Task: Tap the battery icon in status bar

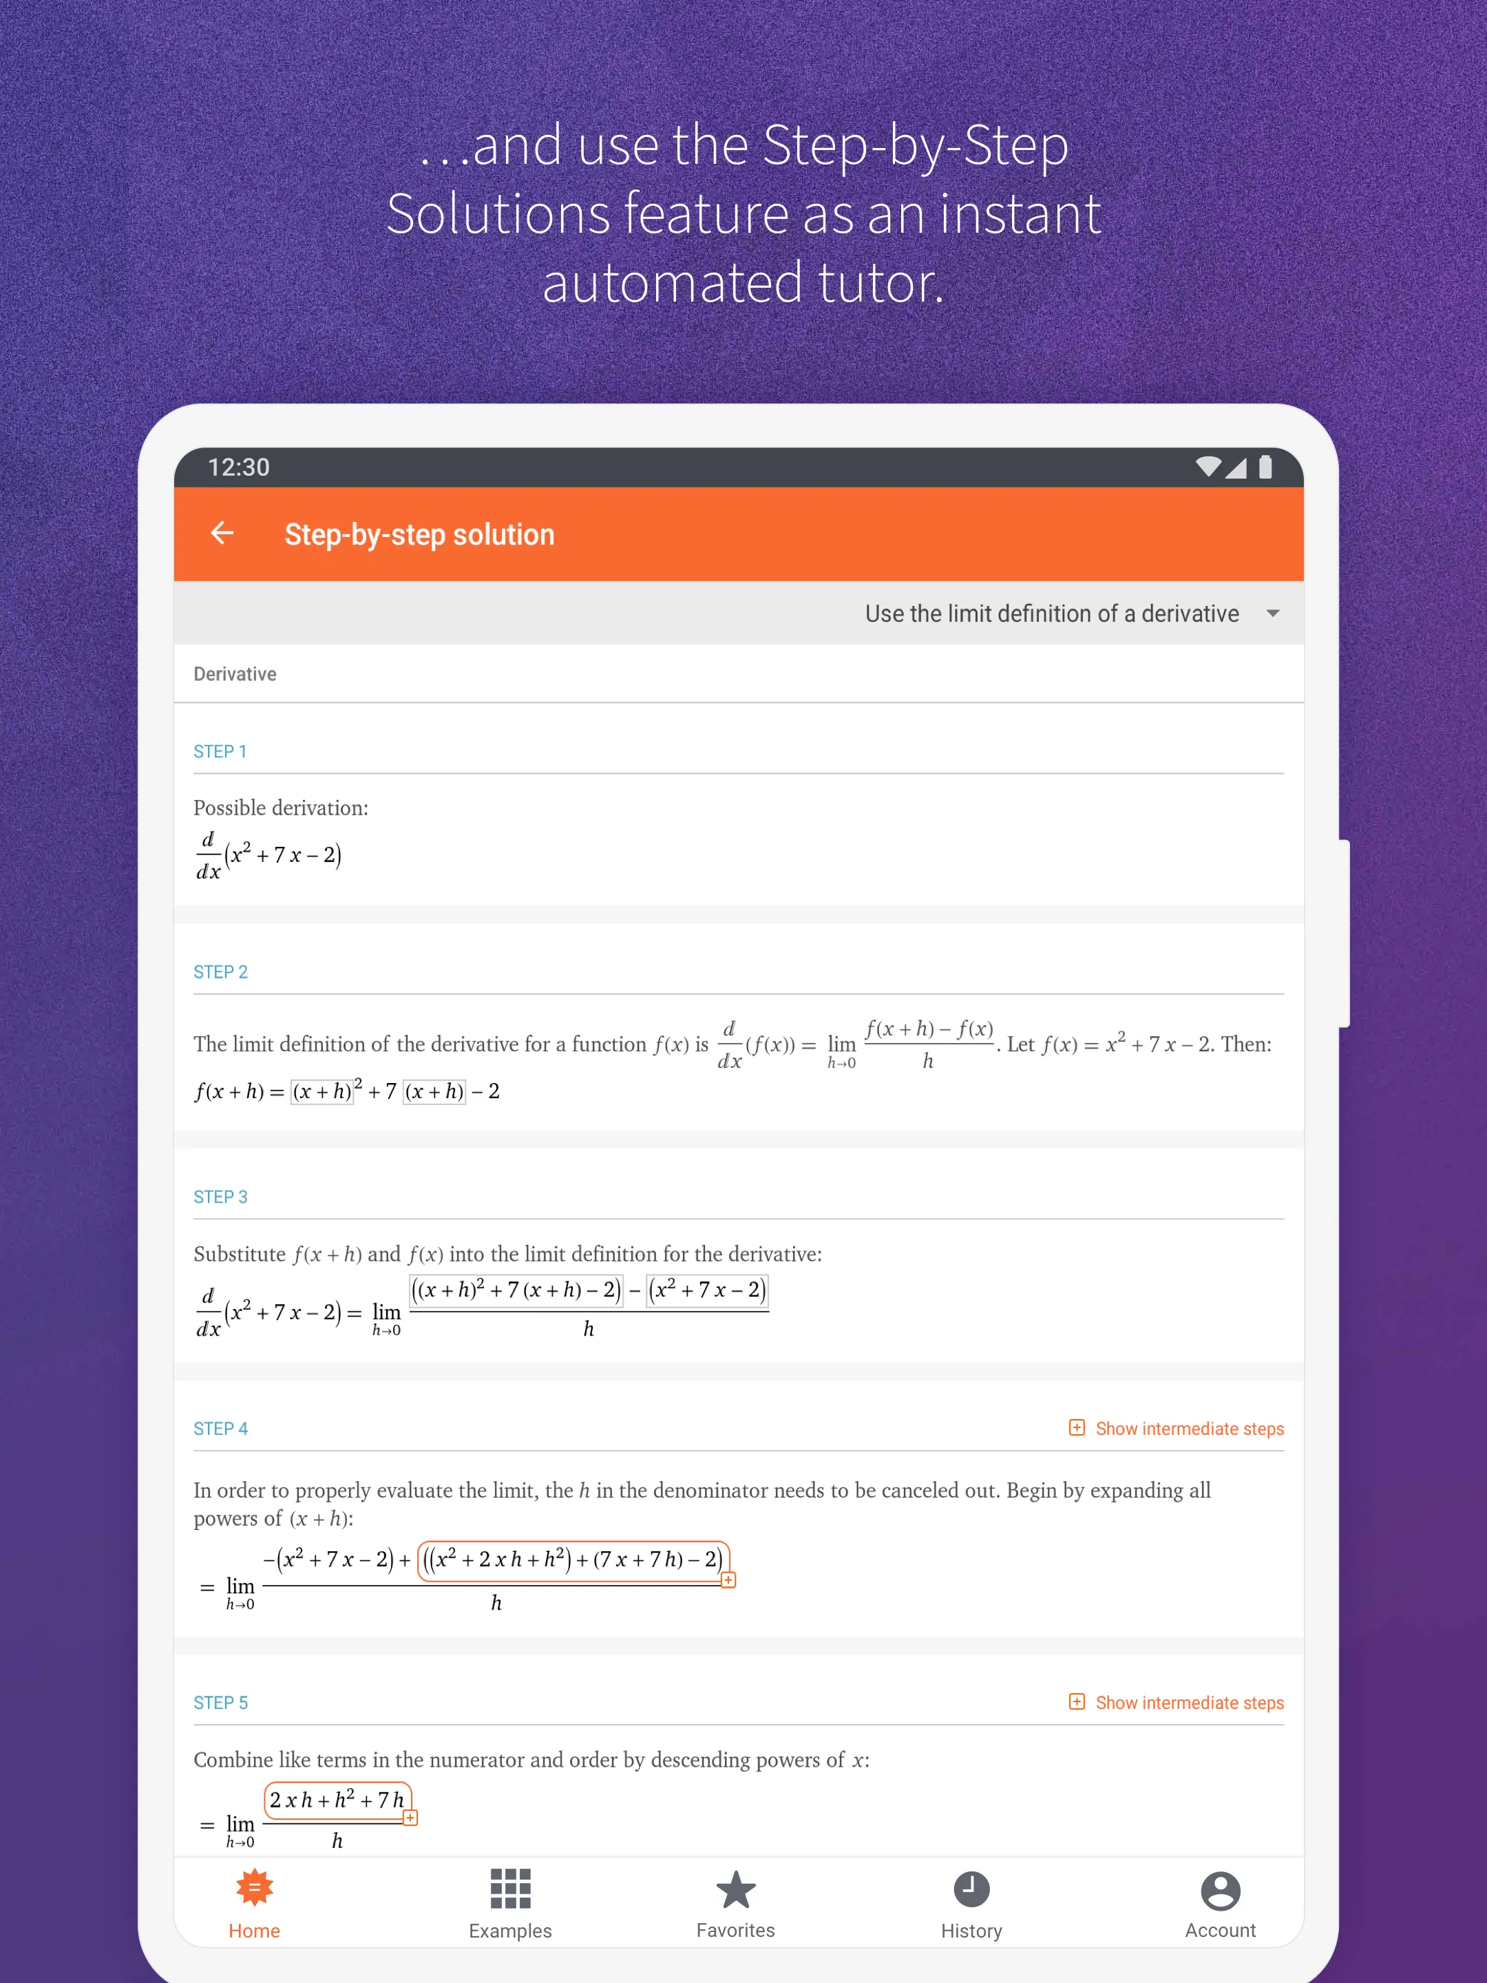Action: point(1287,465)
